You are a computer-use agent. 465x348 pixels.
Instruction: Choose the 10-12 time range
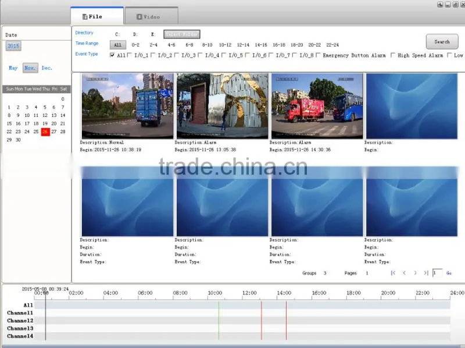225,45
